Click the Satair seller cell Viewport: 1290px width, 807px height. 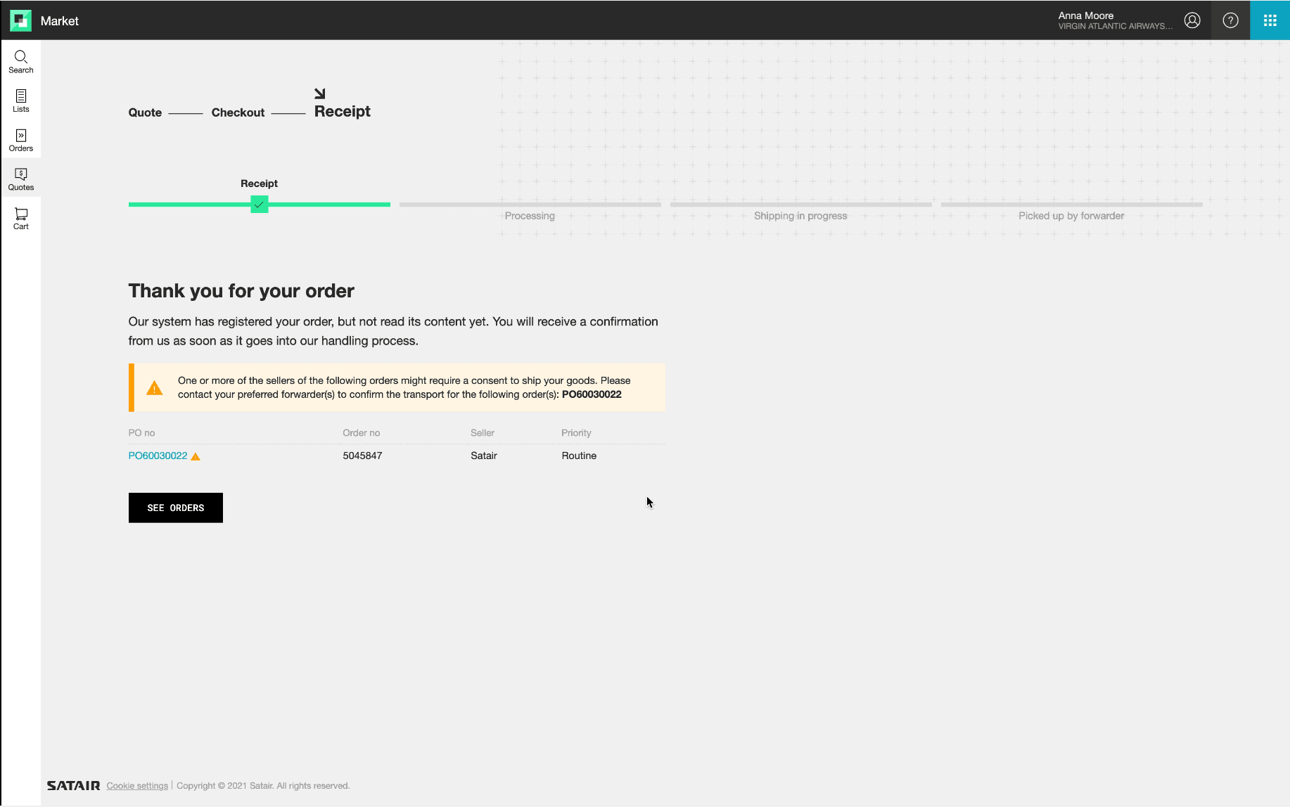484,456
